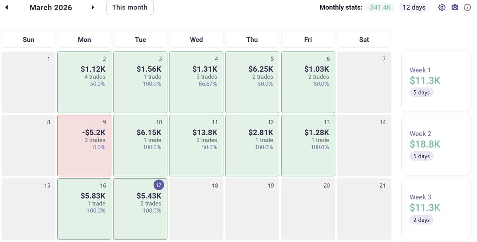
Task: Click the This month button
Action: [130, 8]
